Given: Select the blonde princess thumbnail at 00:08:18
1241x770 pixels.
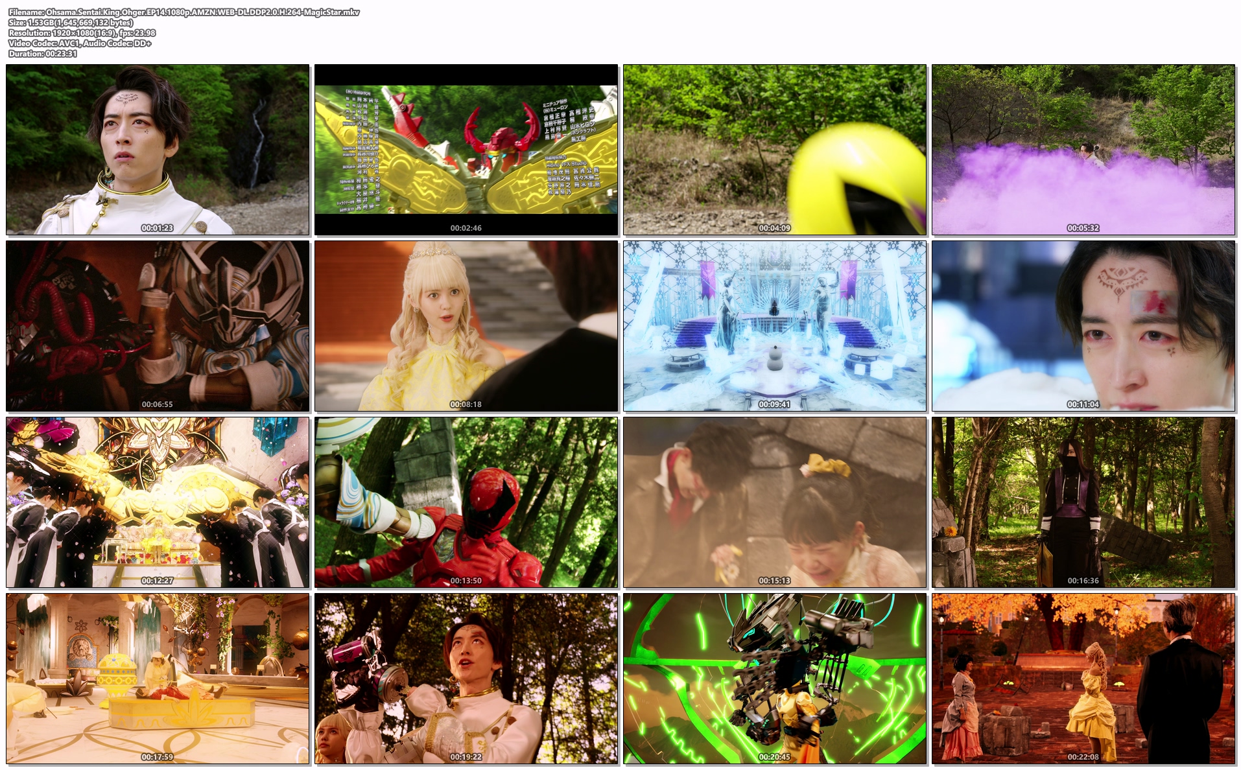Looking at the screenshot, I should point(466,326).
